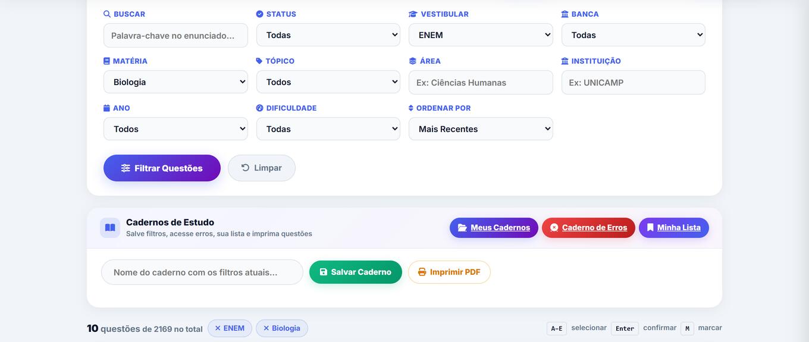809x342 pixels.
Task: Open Caderno de Erros
Action: (588, 227)
